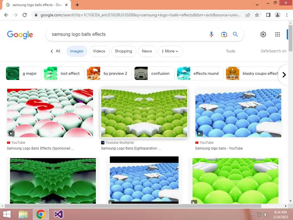This screenshot has height=220, width=293.
Task: Open volume control in tray
Action: [x=266, y=214]
